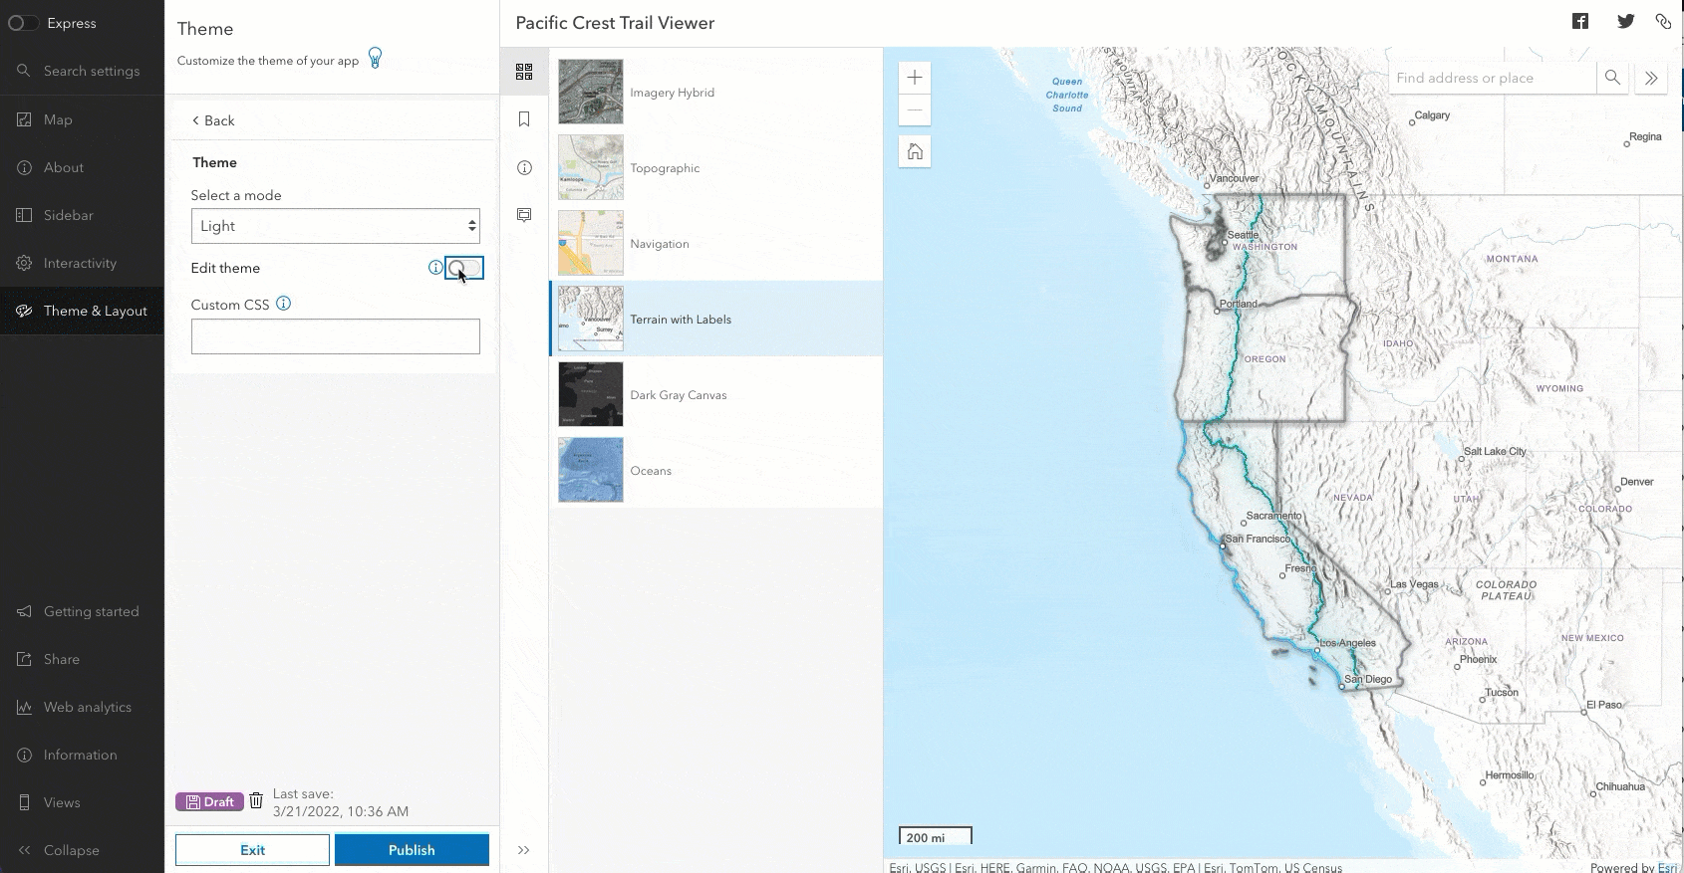Open the Information section

pos(82,755)
